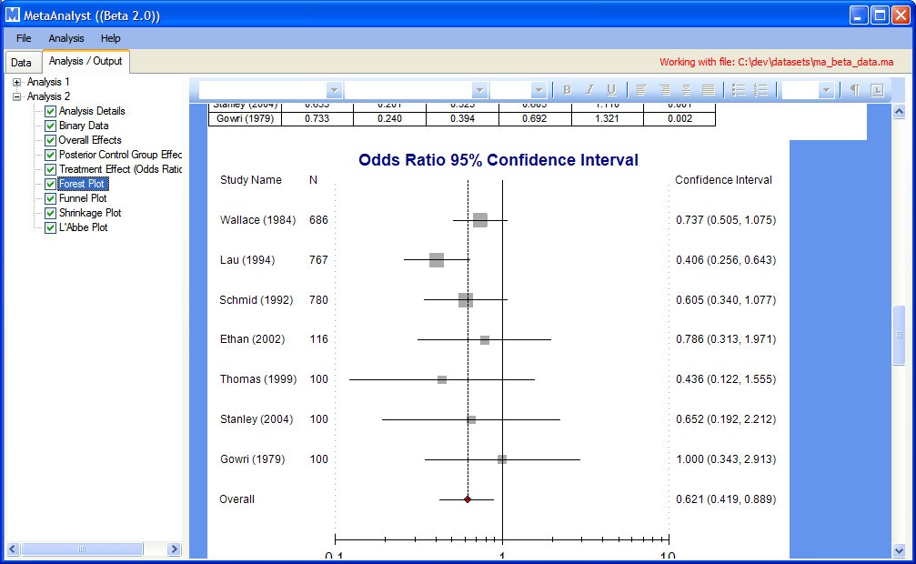Click the vertical scrollbar thumb in the output pane
Viewport: 916px width, 564px height.
tap(899, 334)
